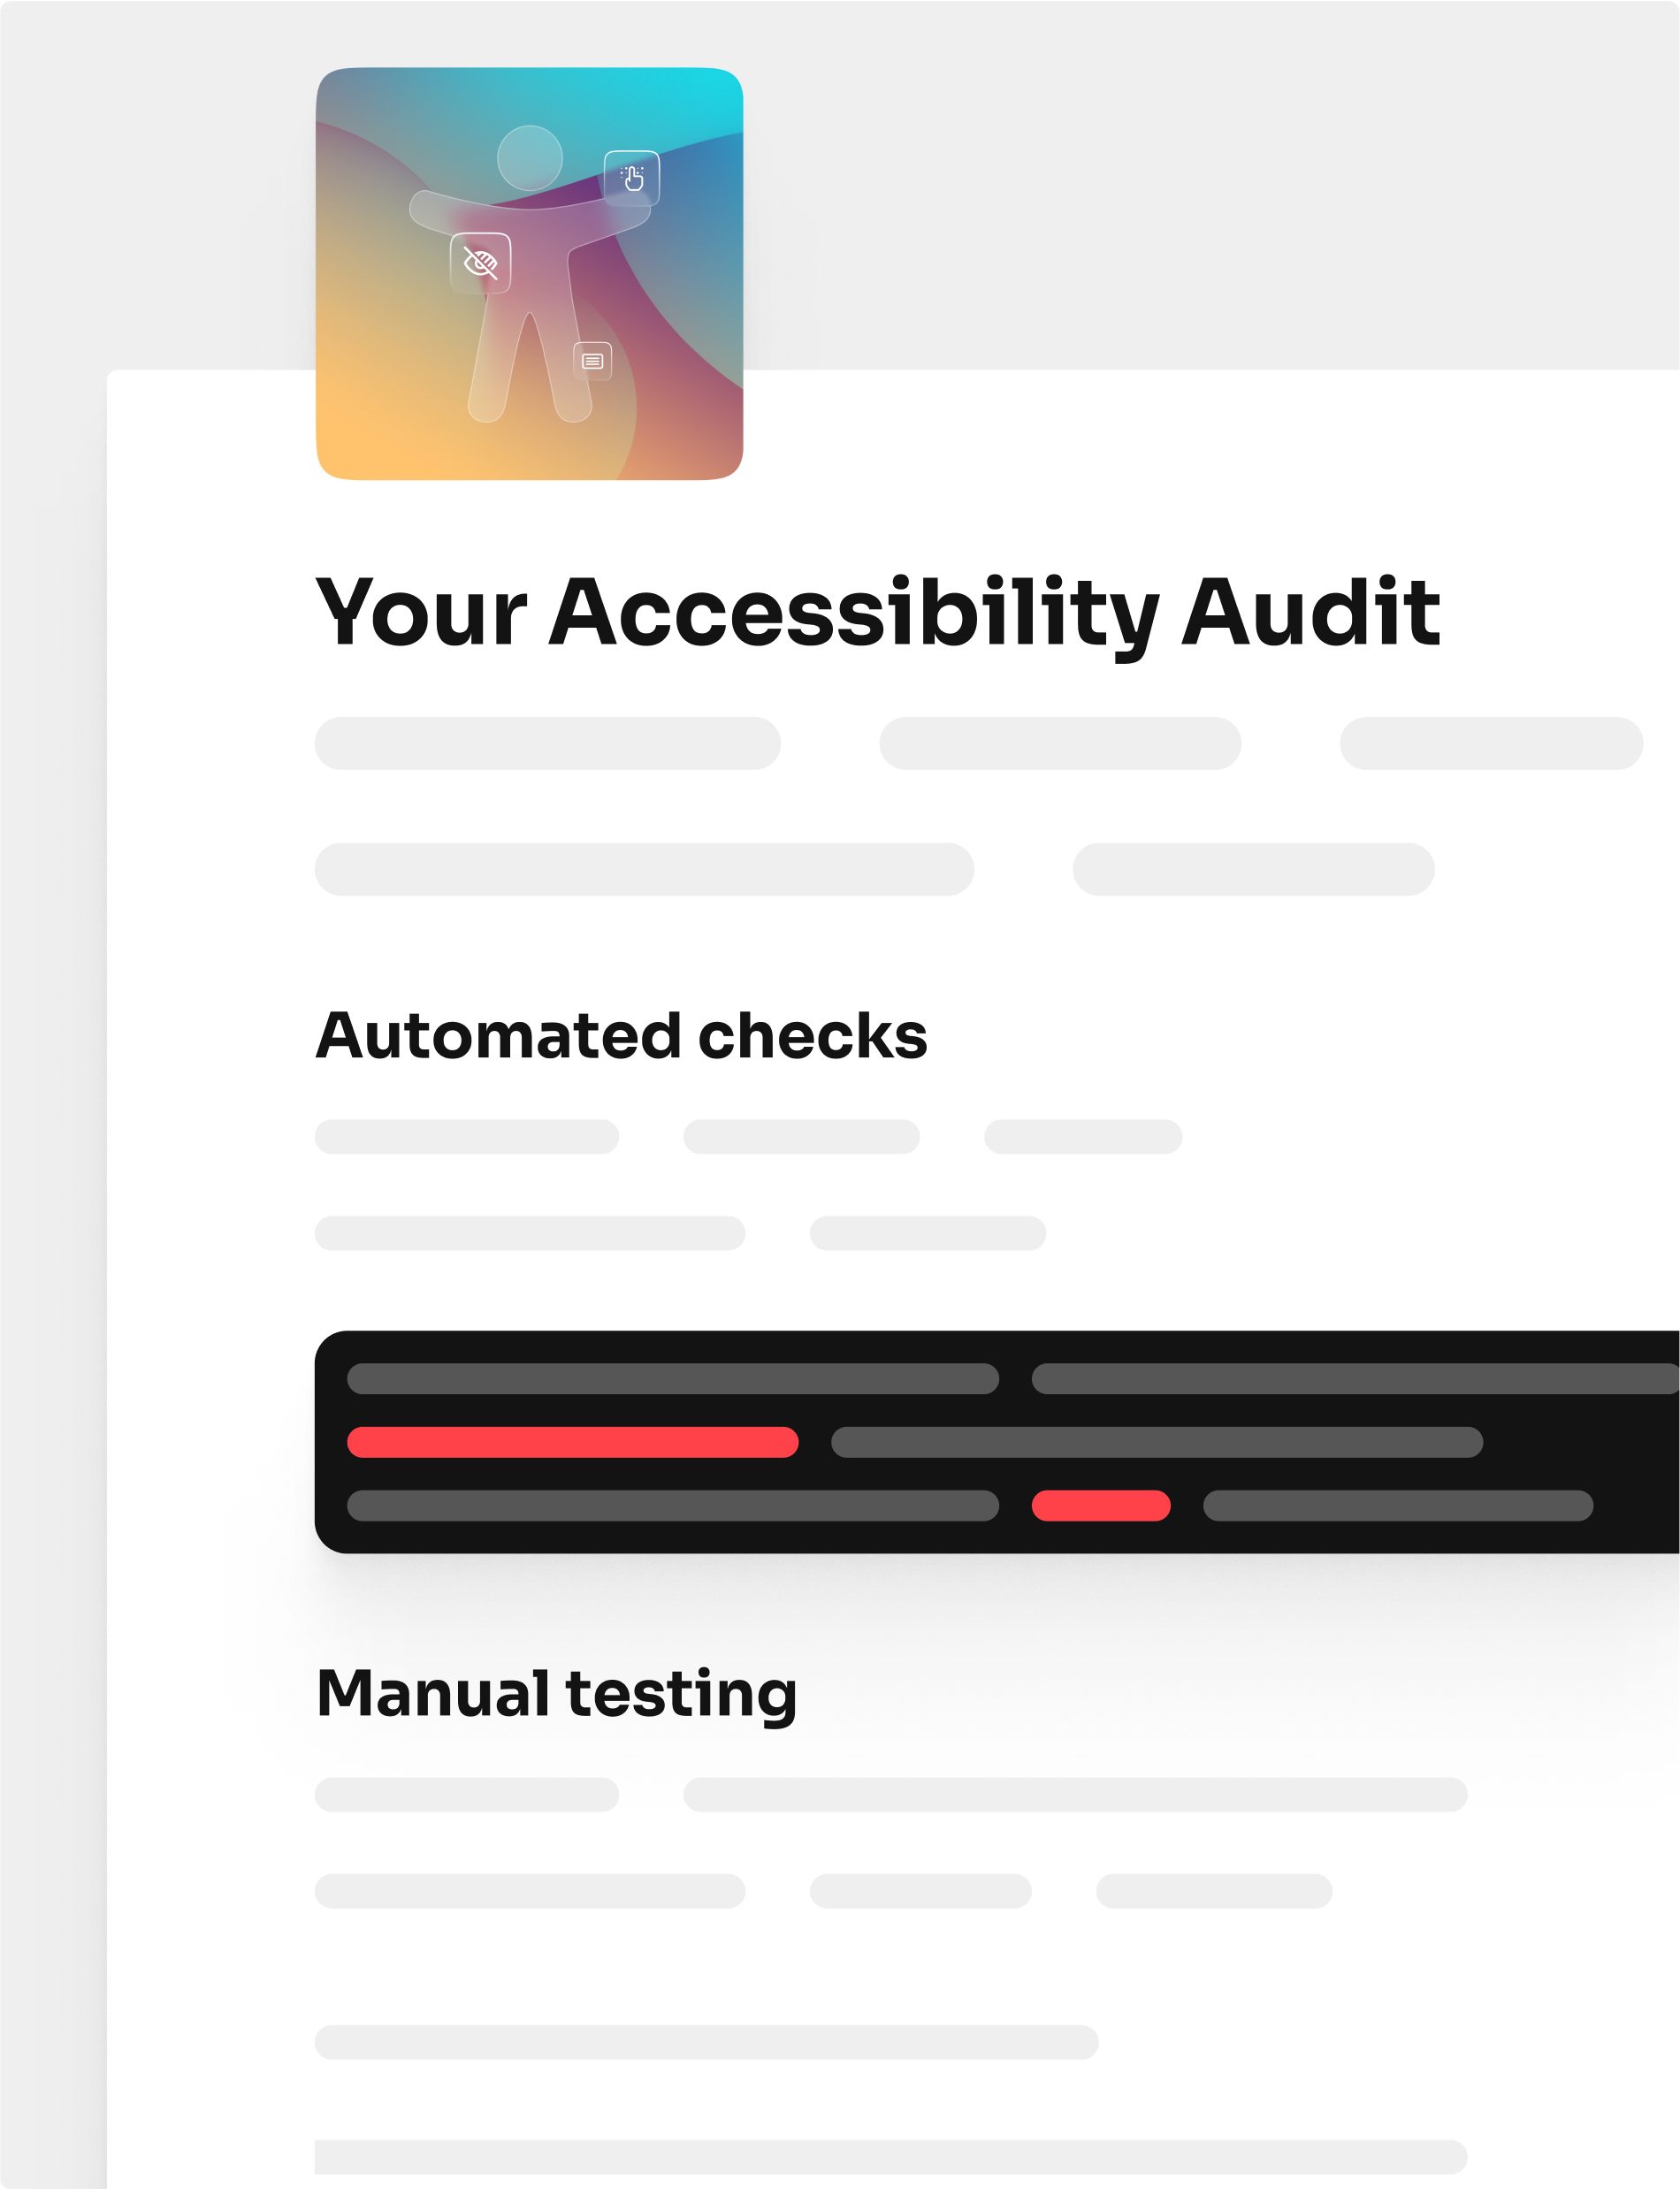
Task: Click the long red highlighted code bar
Action: pyautogui.click(x=572, y=1442)
